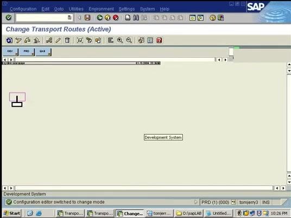Select the PRD system box

[x=27, y=52]
